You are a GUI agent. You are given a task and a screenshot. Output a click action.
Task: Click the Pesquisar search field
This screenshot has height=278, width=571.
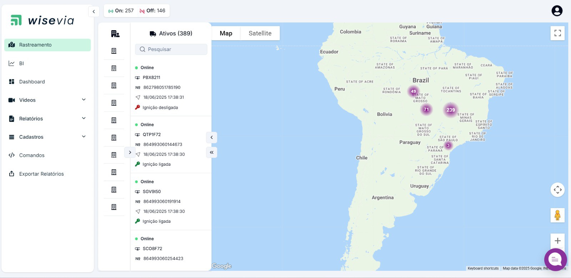click(x=171, y=49)
